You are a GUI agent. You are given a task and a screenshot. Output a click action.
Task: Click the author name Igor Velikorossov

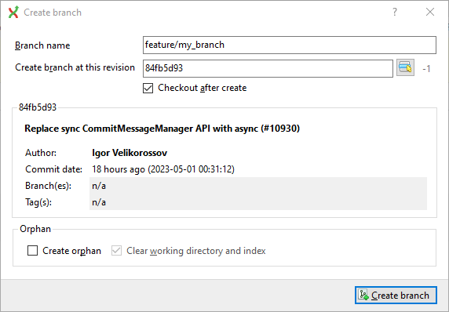[130, 153]
